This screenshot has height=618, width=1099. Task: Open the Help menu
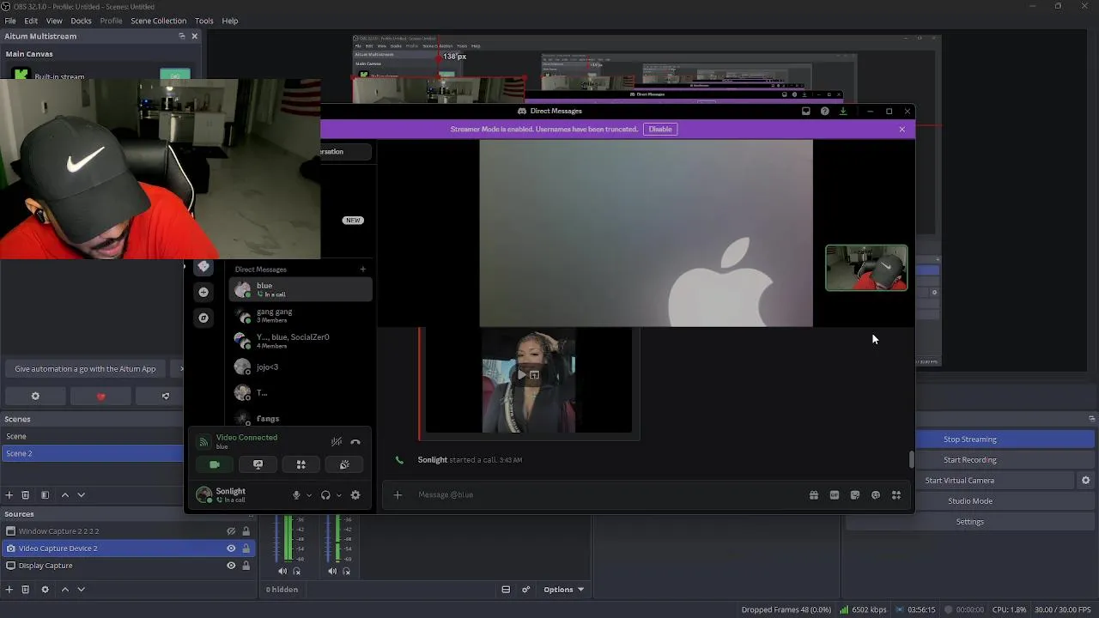[230, 21]
